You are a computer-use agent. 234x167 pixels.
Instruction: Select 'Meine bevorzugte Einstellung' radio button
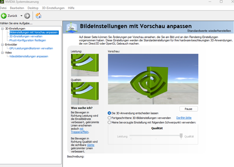109,122
